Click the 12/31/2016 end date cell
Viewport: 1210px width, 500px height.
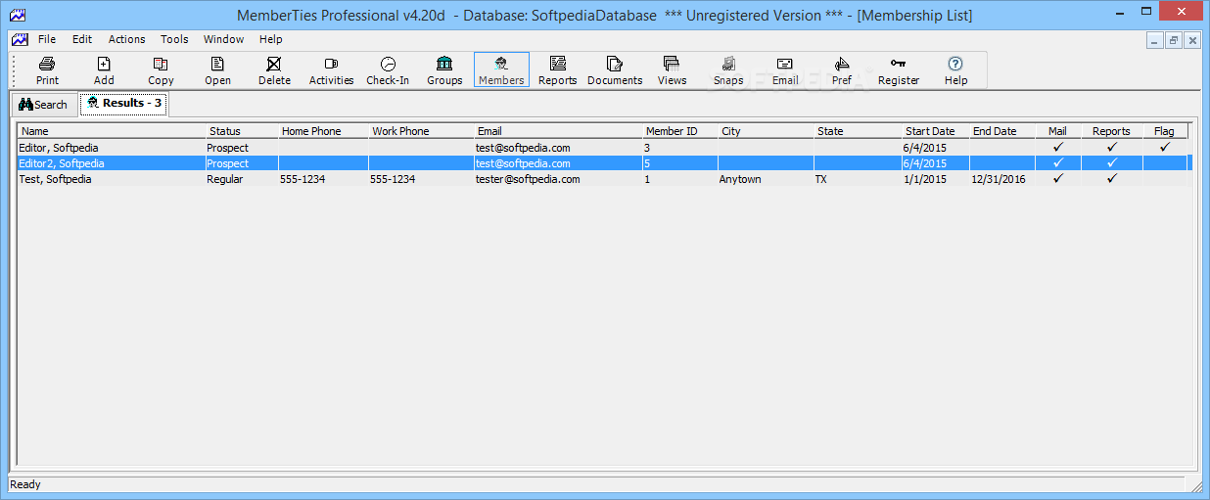999,179
